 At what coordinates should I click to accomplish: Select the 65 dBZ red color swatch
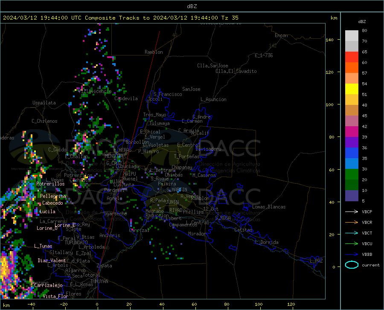tap(352, 57)
